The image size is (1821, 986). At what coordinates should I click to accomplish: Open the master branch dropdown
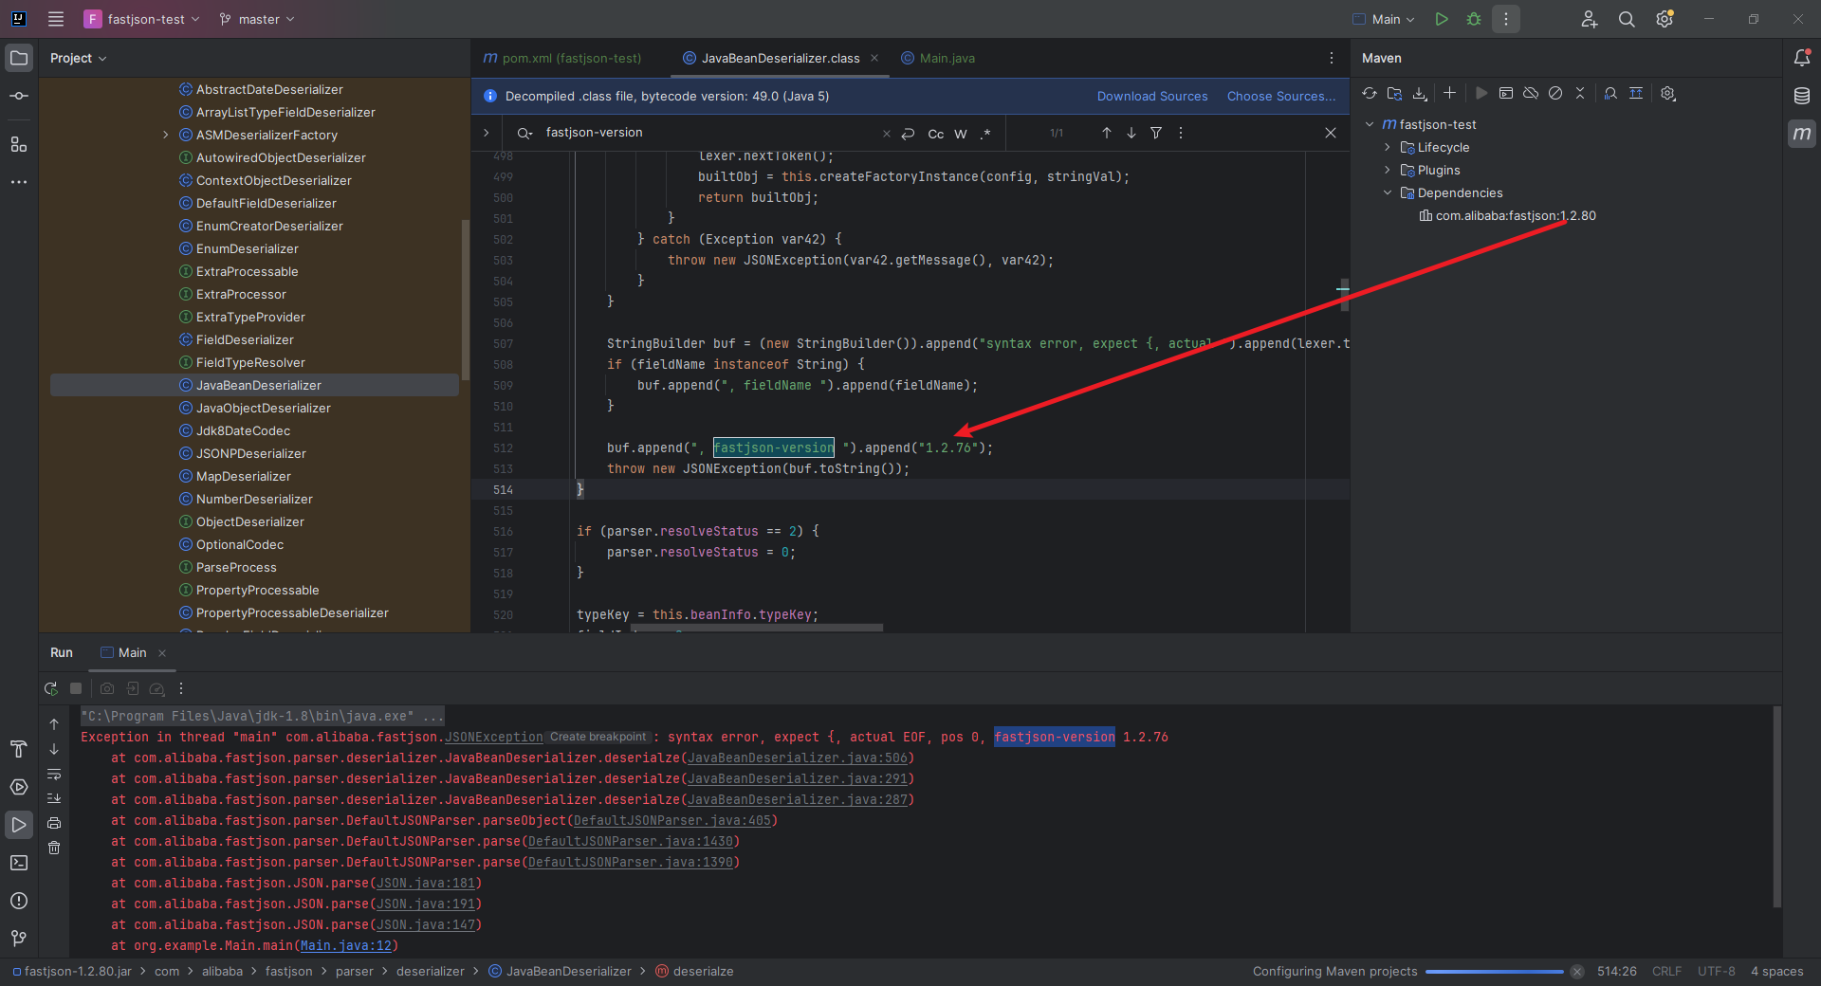257,19
